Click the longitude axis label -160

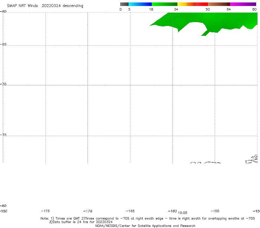173,211
